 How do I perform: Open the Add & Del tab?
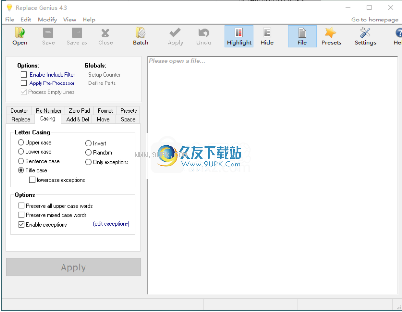pyautogui.click(x=78, y=119)
